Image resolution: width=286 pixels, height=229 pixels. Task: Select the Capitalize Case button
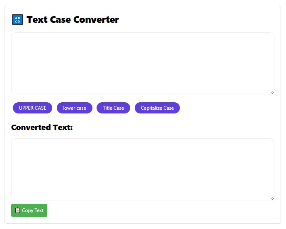(x=157, y=108)
